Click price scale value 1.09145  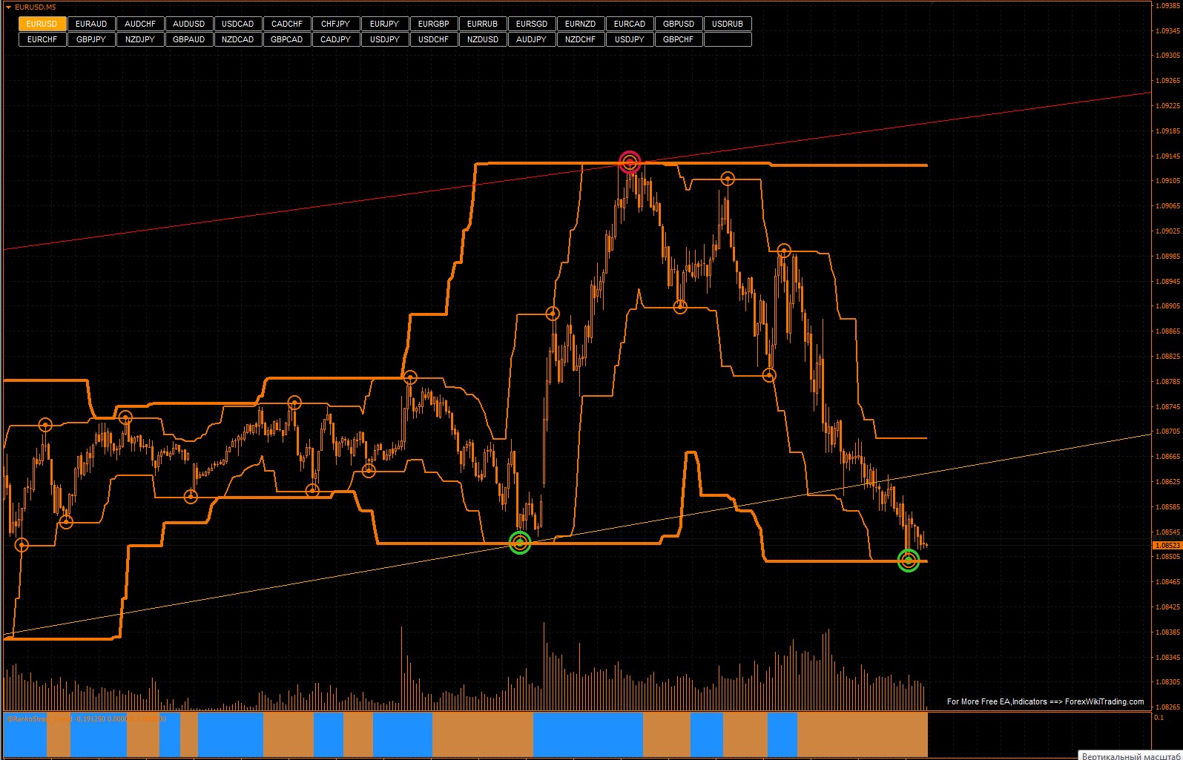click(1167, 156)
